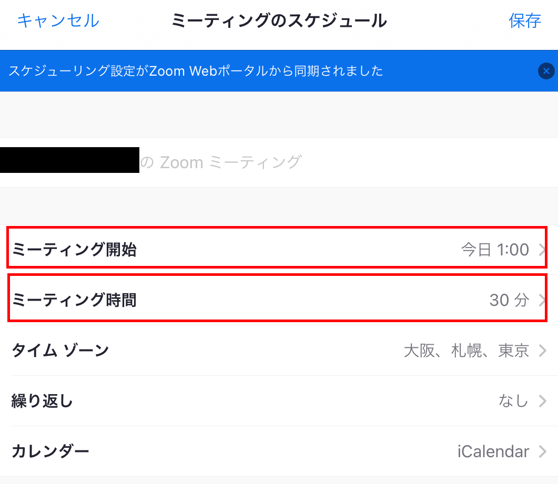The image size is (558, 484).
Task: Open the カレンダー row label
Action: [x=50, y=451]
